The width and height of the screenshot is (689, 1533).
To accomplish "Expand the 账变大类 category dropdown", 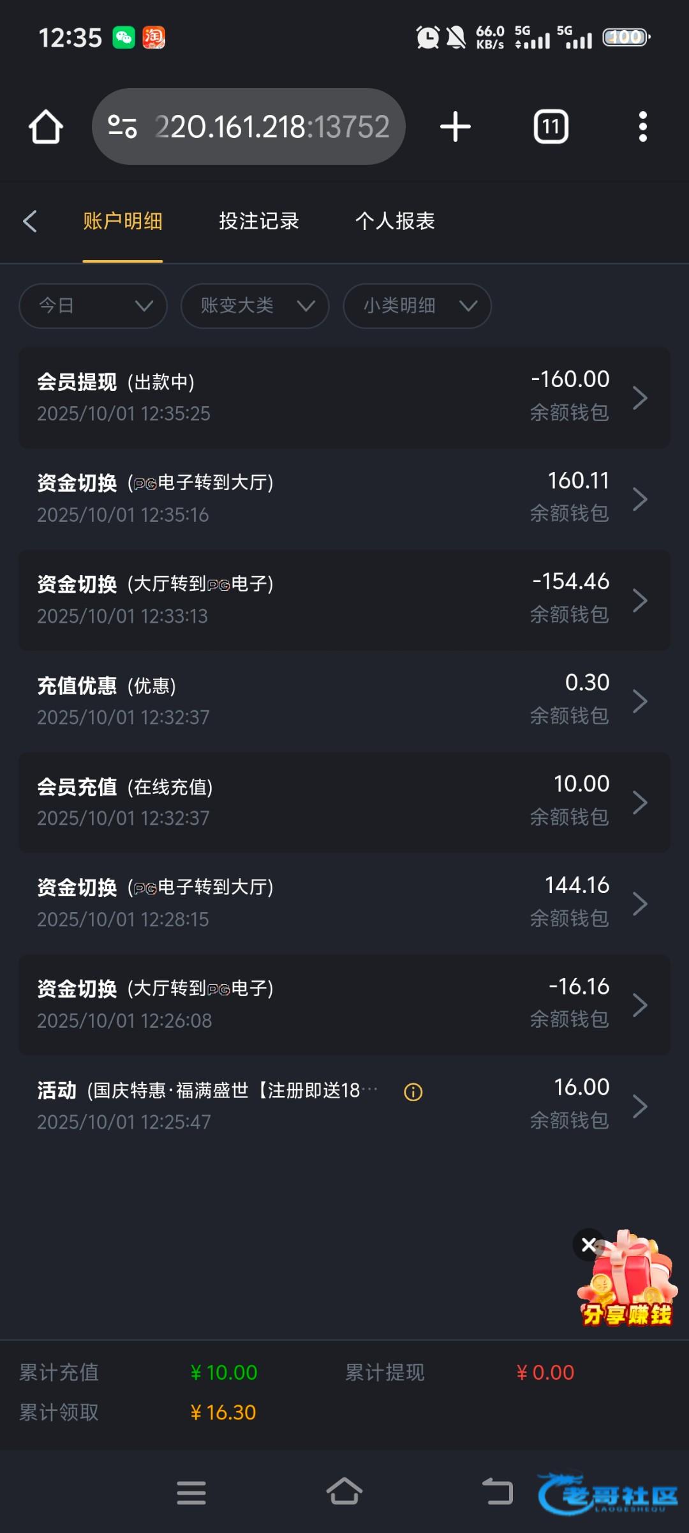I will pos(255,306).
